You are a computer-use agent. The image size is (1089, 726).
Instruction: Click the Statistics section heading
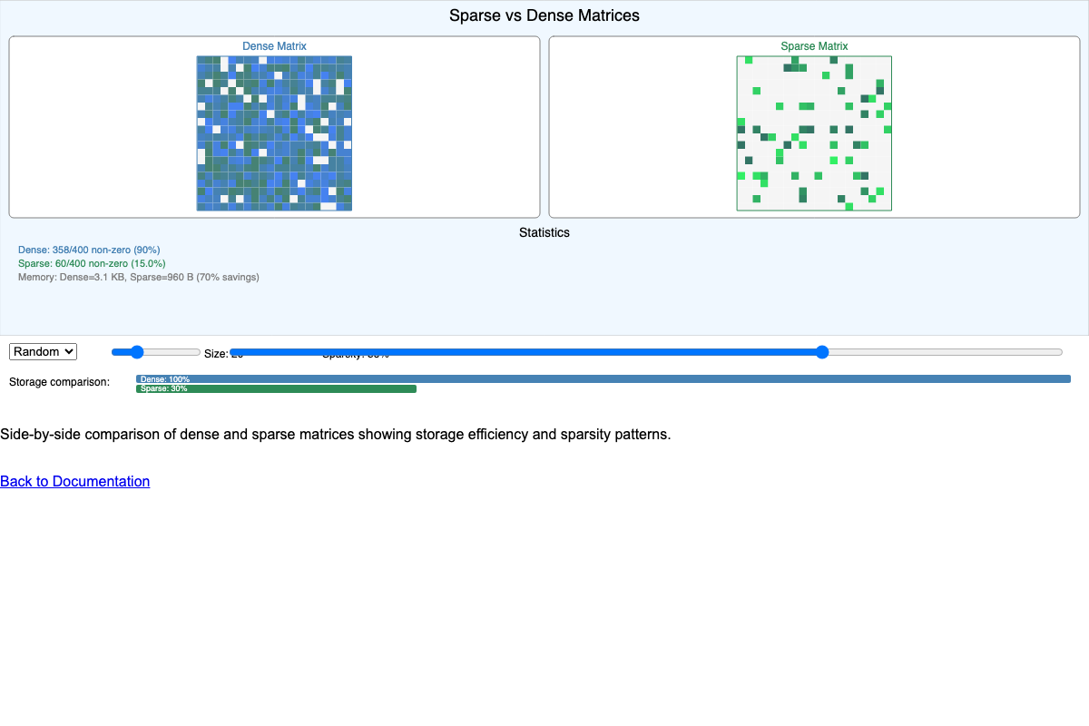click(x=544, y=232)
